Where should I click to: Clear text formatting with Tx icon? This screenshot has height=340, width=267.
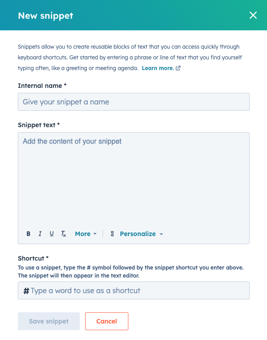tap(63, 234)
